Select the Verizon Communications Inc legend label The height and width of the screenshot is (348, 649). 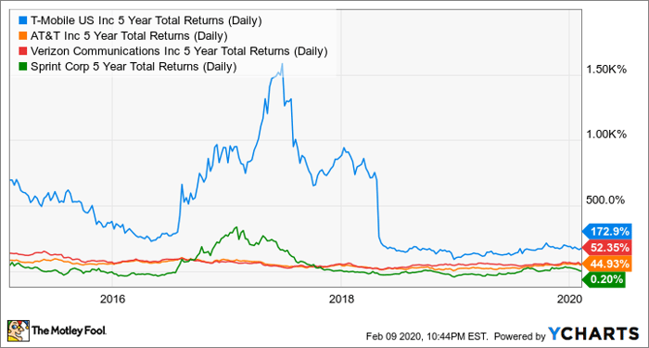pyautogui.click(x=179, y=51)
